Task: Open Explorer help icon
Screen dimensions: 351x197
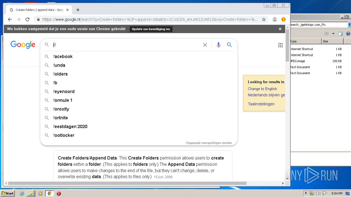Action: pos(348,34)
